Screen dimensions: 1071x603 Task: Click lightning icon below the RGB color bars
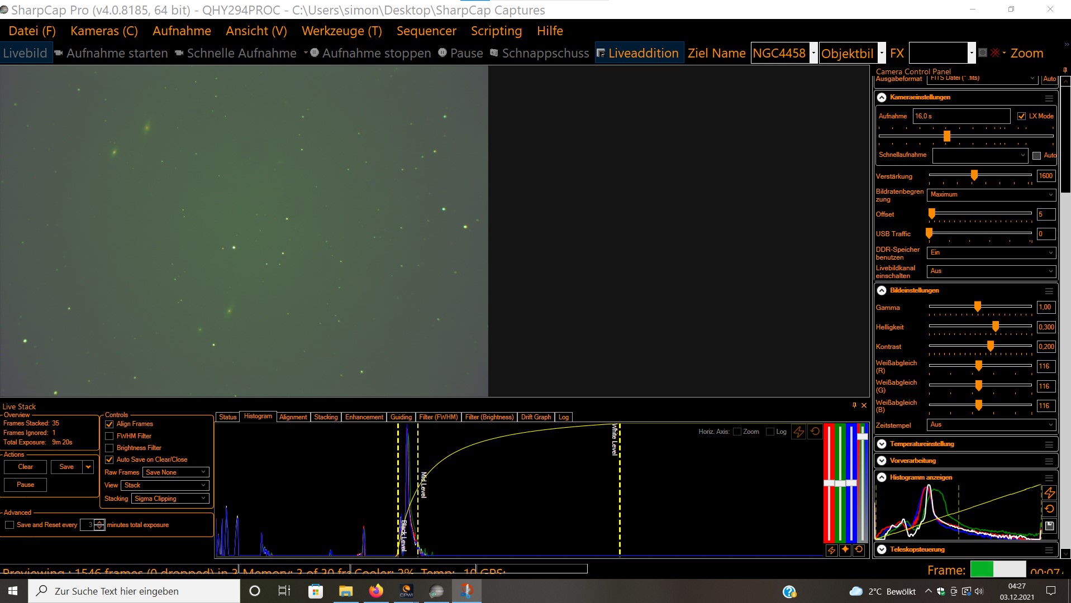pos(831,550)
